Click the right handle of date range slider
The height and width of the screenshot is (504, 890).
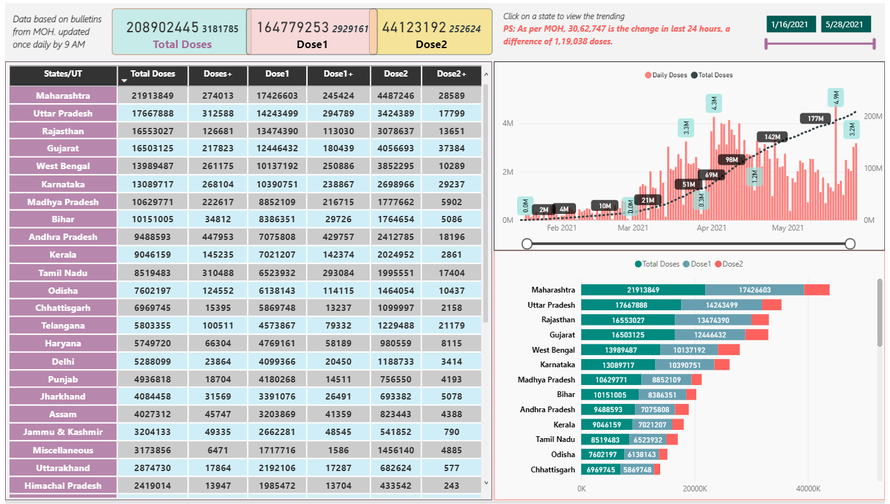tap(874, 44)
